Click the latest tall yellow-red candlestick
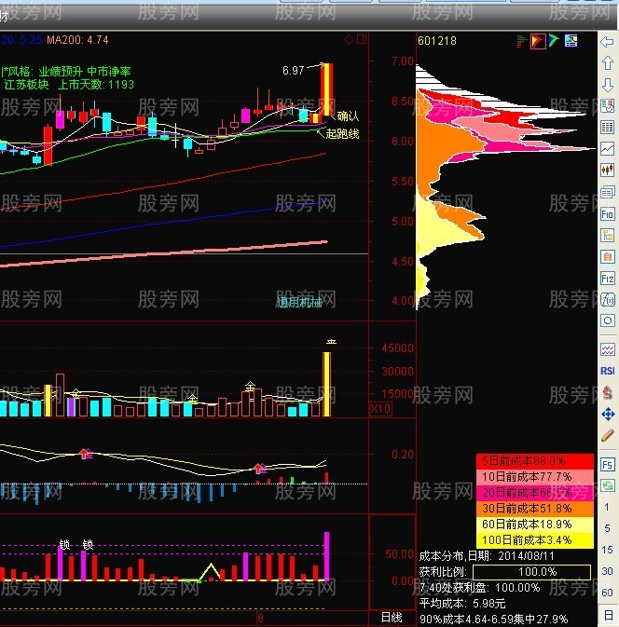The image size is (619, 627). click(x=326, y=90)
